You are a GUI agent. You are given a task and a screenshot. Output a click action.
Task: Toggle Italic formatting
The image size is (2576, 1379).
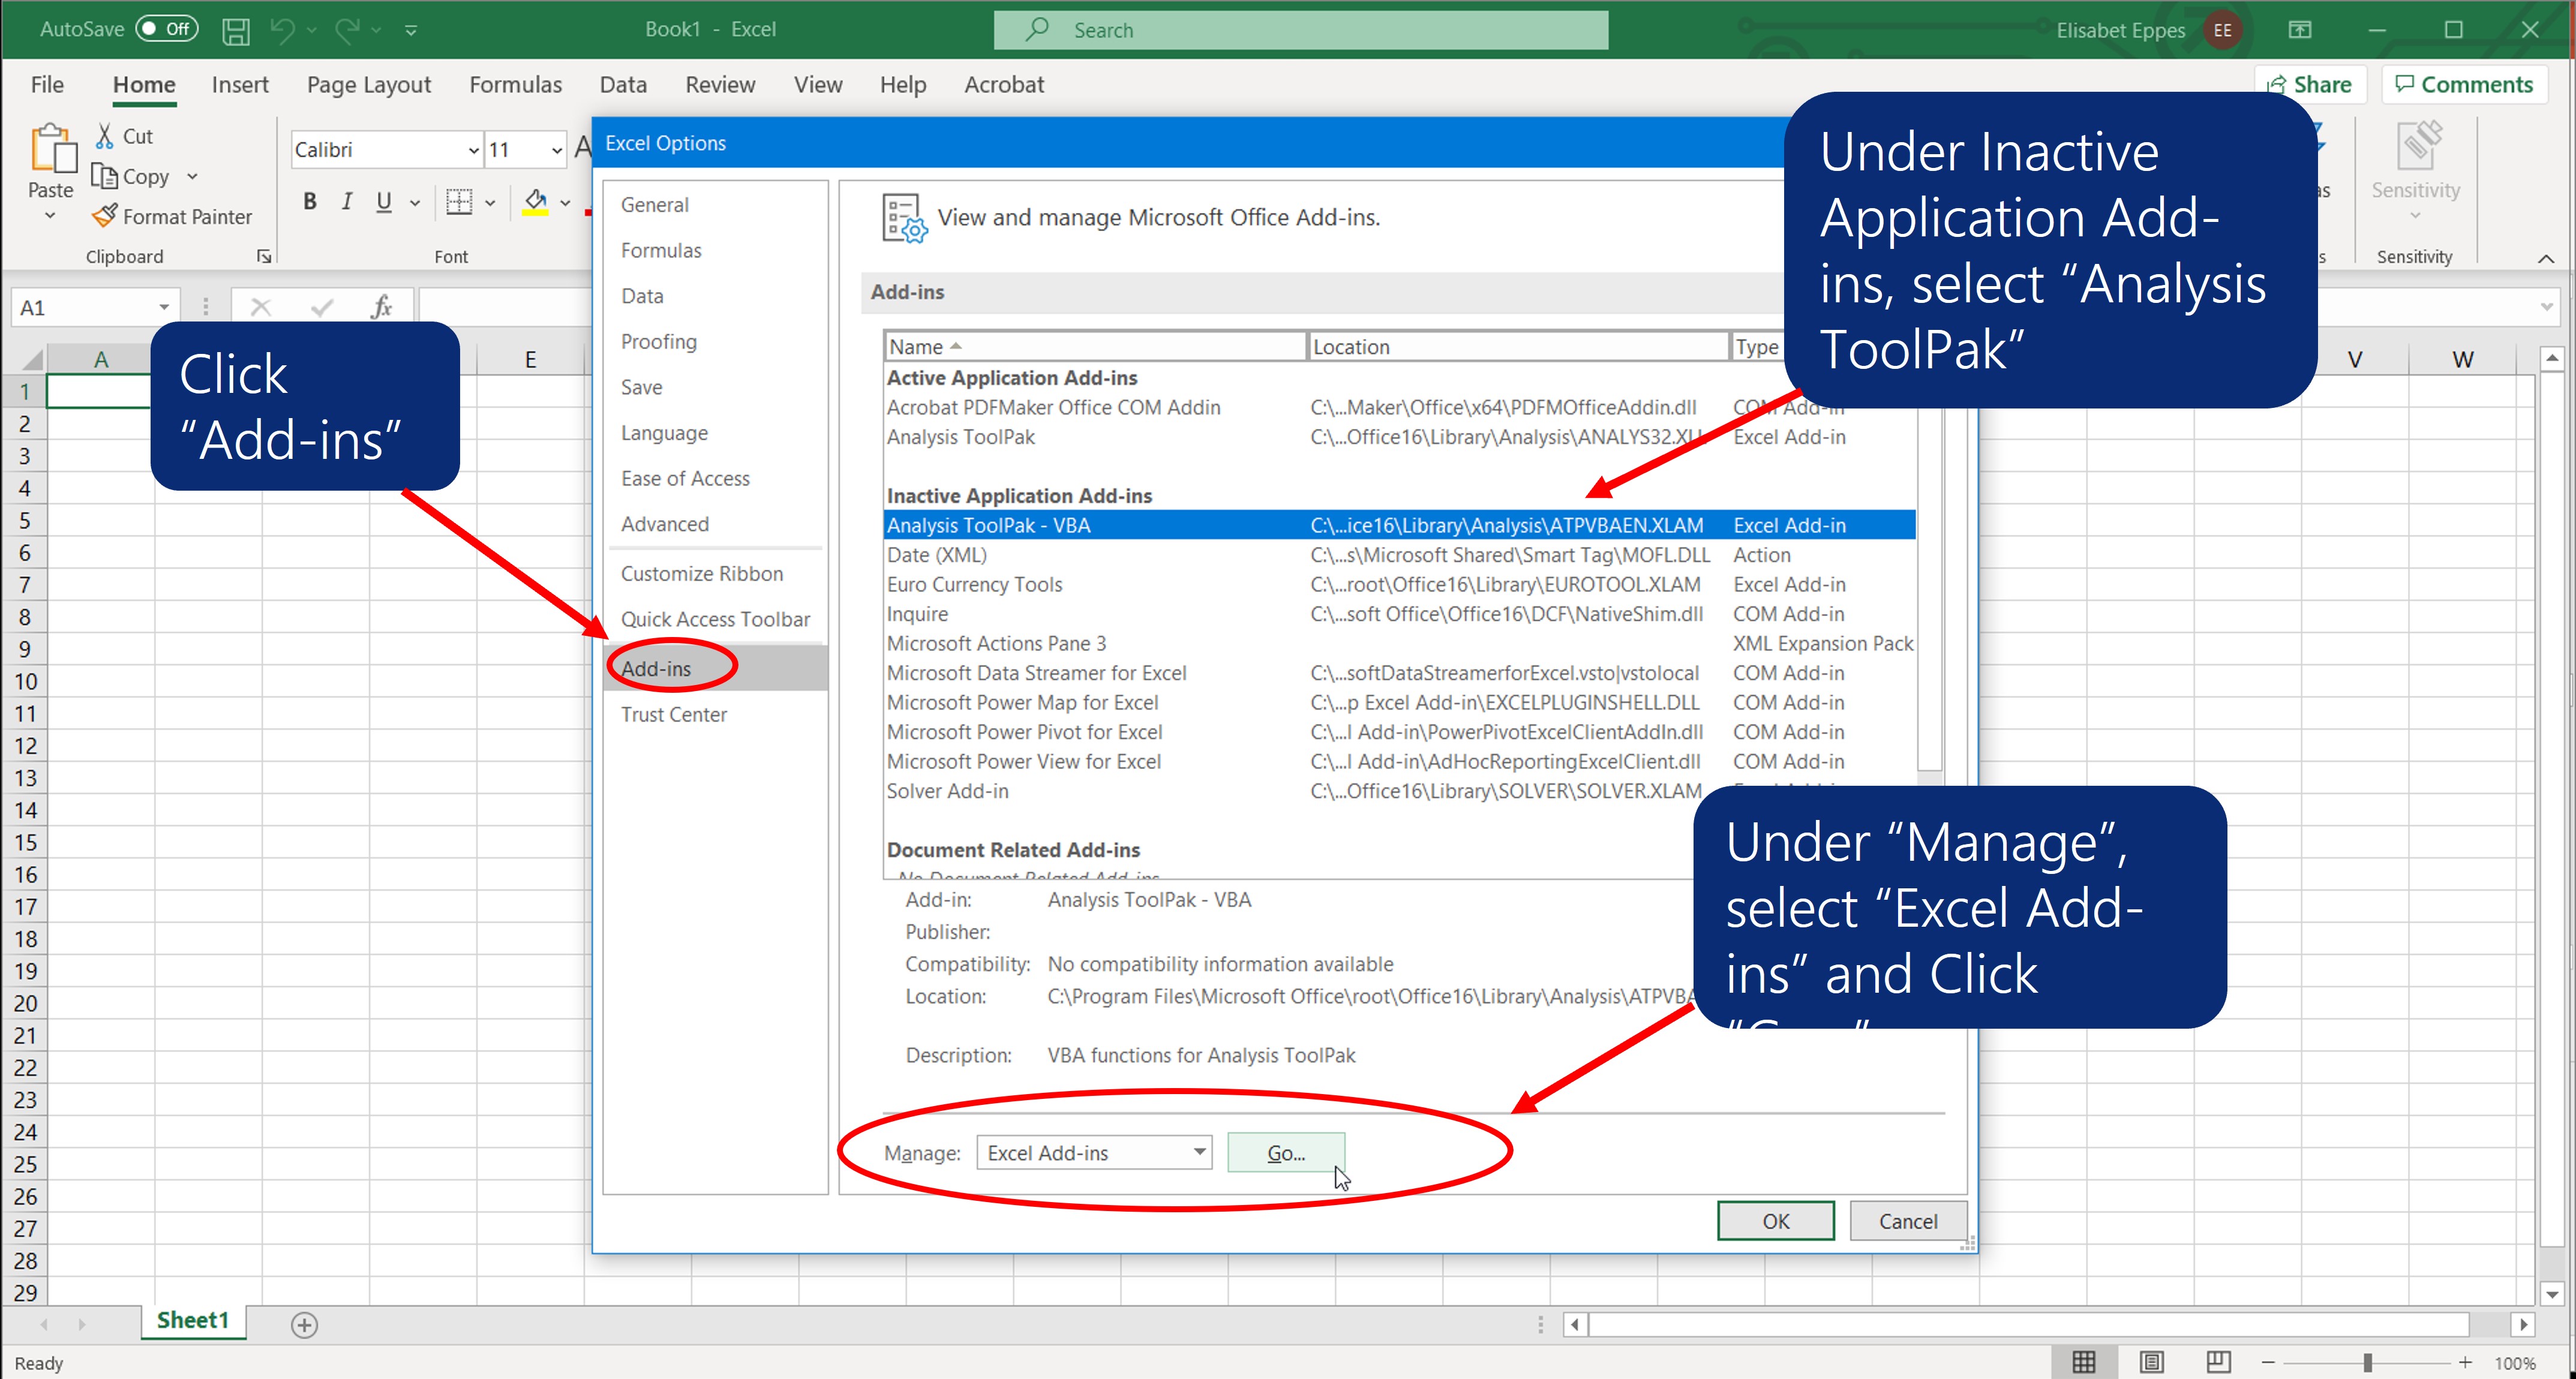pyautogui.click(x=346, y=202)
